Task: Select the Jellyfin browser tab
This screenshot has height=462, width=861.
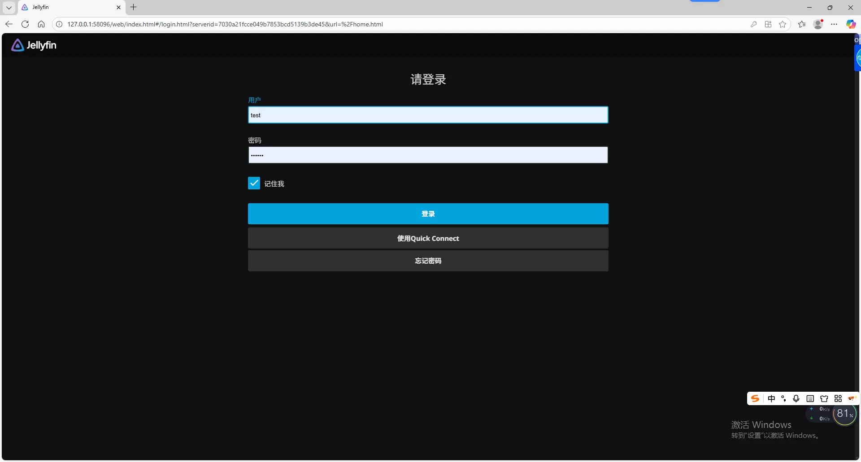Action: click(x=67, y=7)
